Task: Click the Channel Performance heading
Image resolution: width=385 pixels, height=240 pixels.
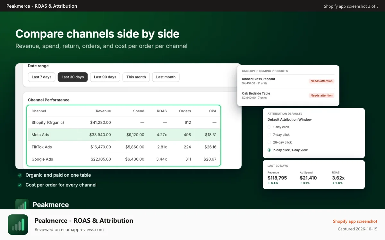Action: 49,100
